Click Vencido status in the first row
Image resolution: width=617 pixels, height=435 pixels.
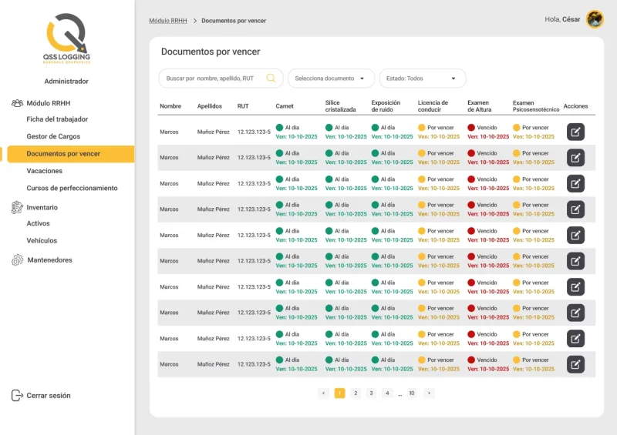(483, 127)
